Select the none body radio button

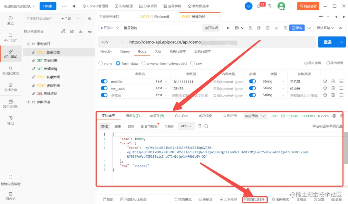(x=101, y=63)
